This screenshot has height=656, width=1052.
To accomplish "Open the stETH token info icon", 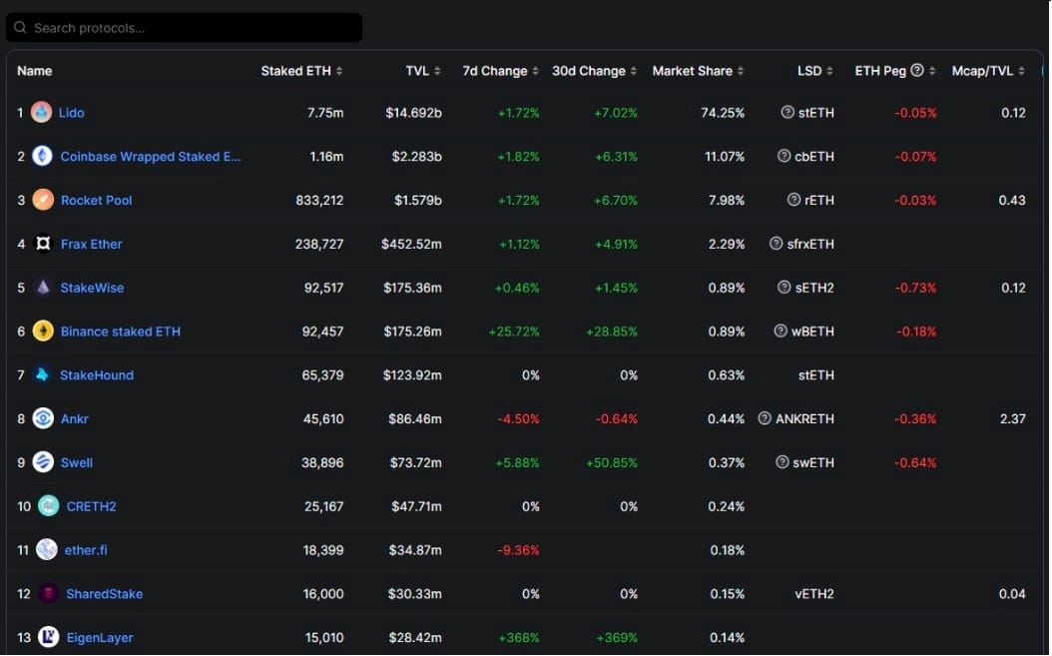I will [786, 112].
